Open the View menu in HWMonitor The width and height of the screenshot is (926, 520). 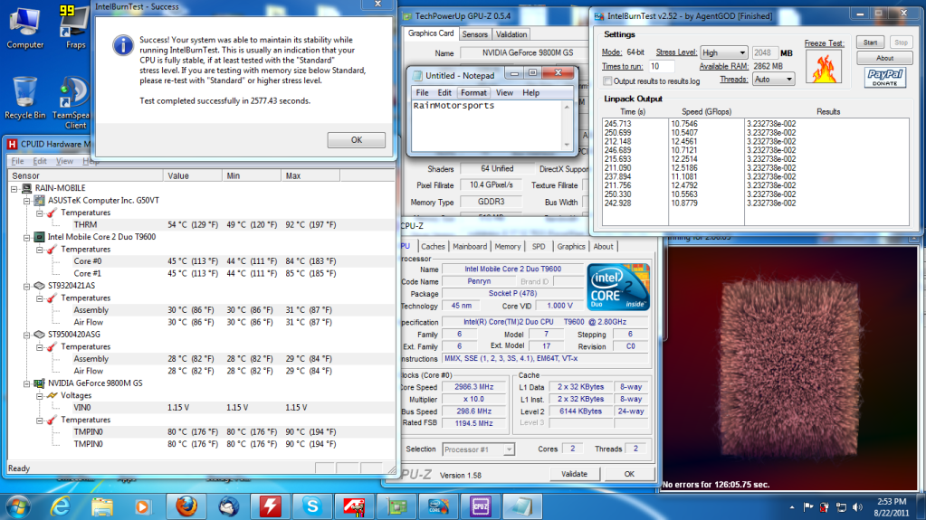(x=64, y=161)
